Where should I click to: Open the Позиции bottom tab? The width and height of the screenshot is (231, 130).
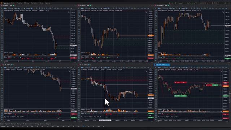point(13,124)
